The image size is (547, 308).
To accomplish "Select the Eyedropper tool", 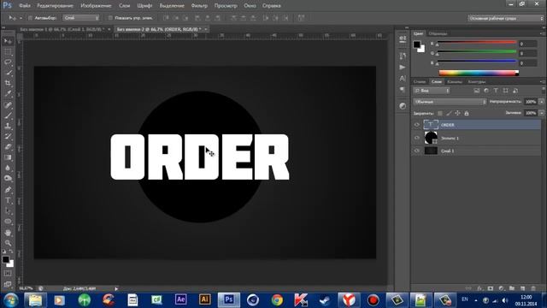I will pos(8,94).
